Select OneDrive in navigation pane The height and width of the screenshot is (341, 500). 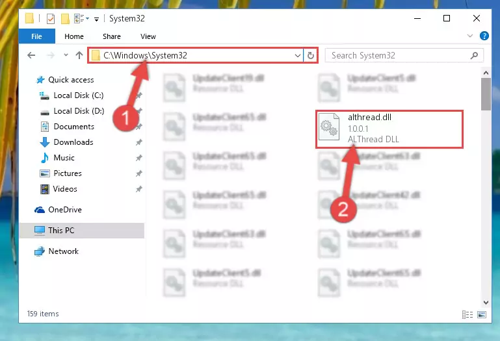[65, 210]
